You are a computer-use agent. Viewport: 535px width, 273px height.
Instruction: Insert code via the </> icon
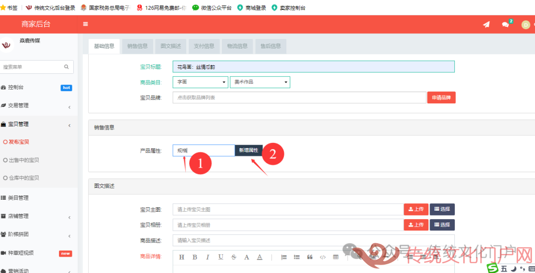[x=323, y=257]
